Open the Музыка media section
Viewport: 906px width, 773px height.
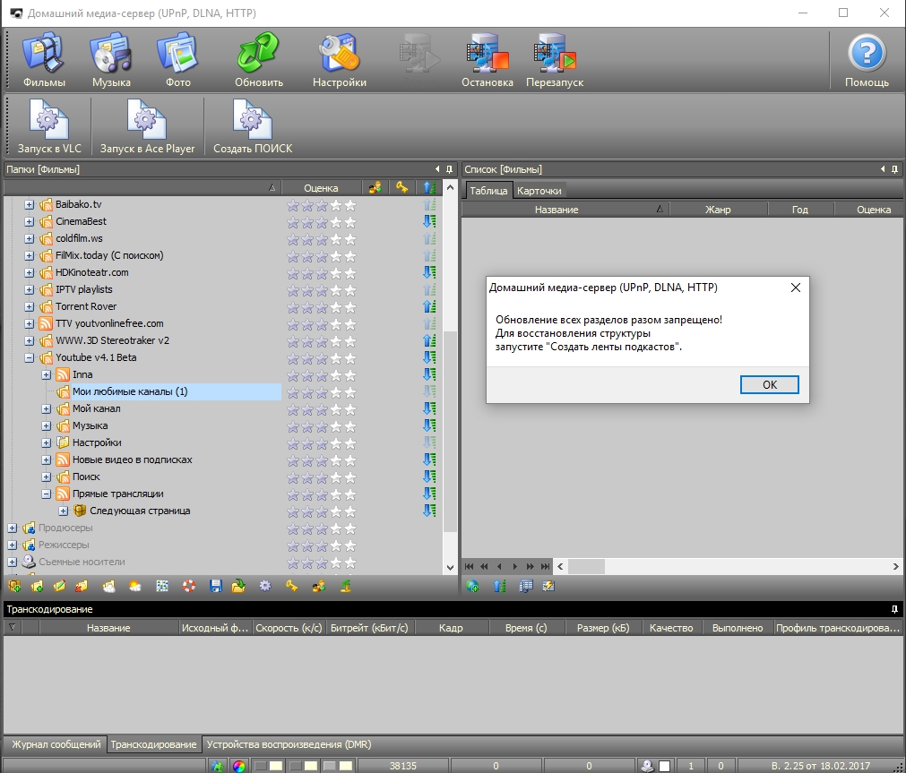pos(111,59)
